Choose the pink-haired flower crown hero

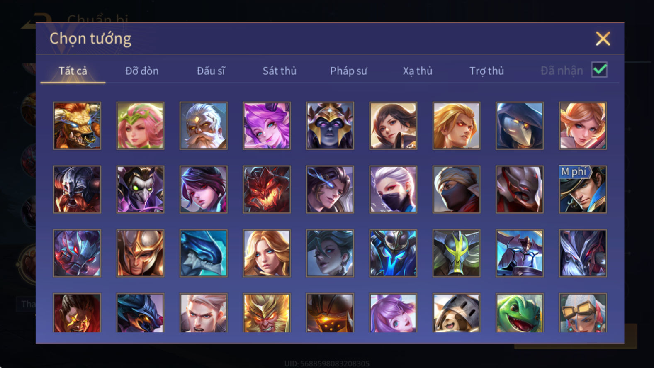(140, 126)
